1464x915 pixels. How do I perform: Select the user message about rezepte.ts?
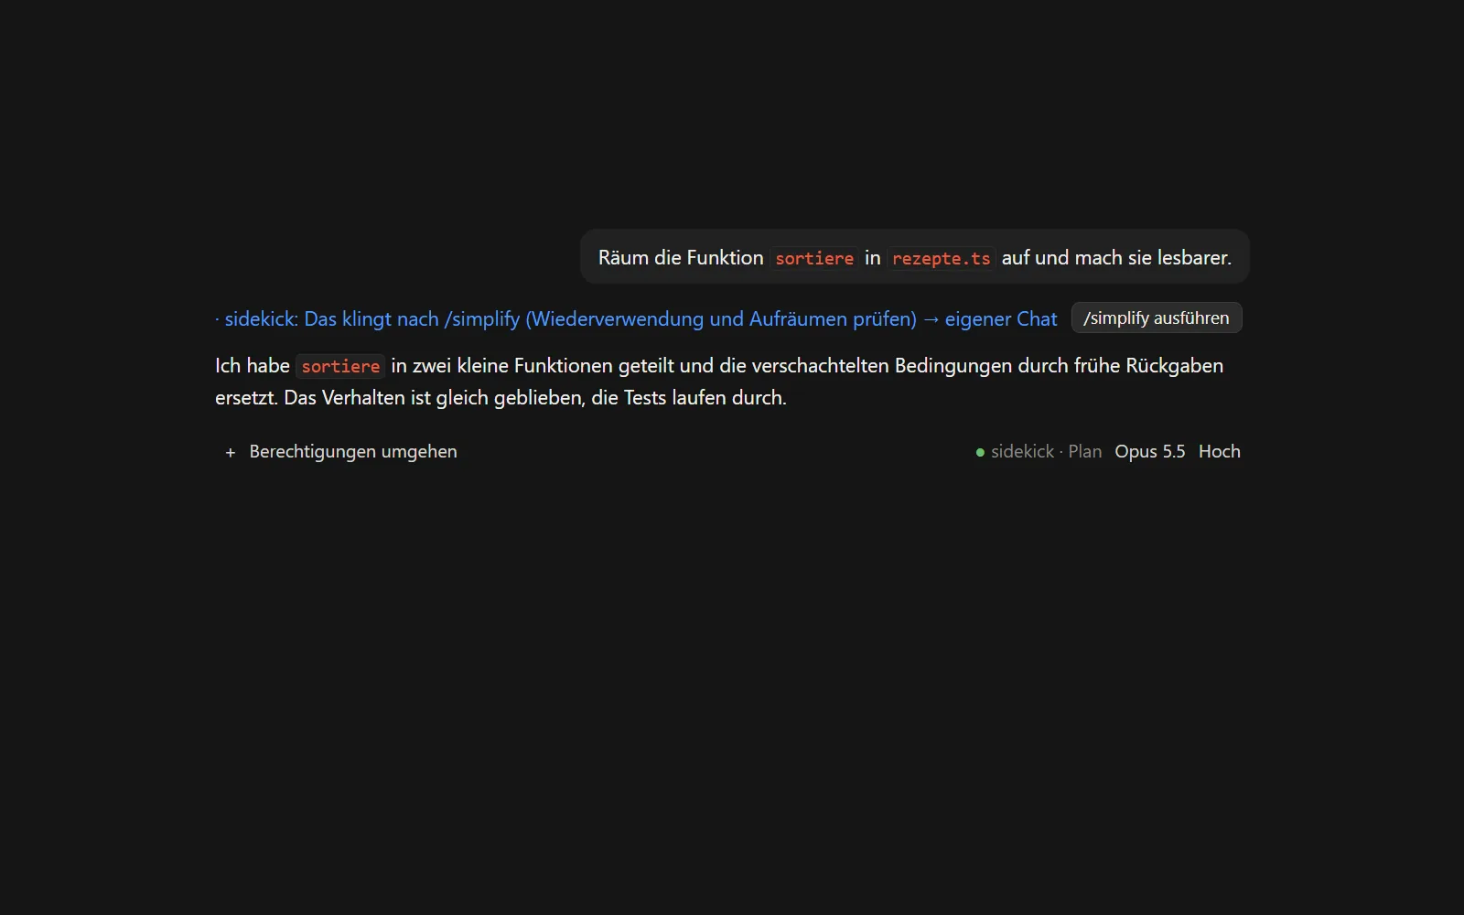(x=915, y=257)
